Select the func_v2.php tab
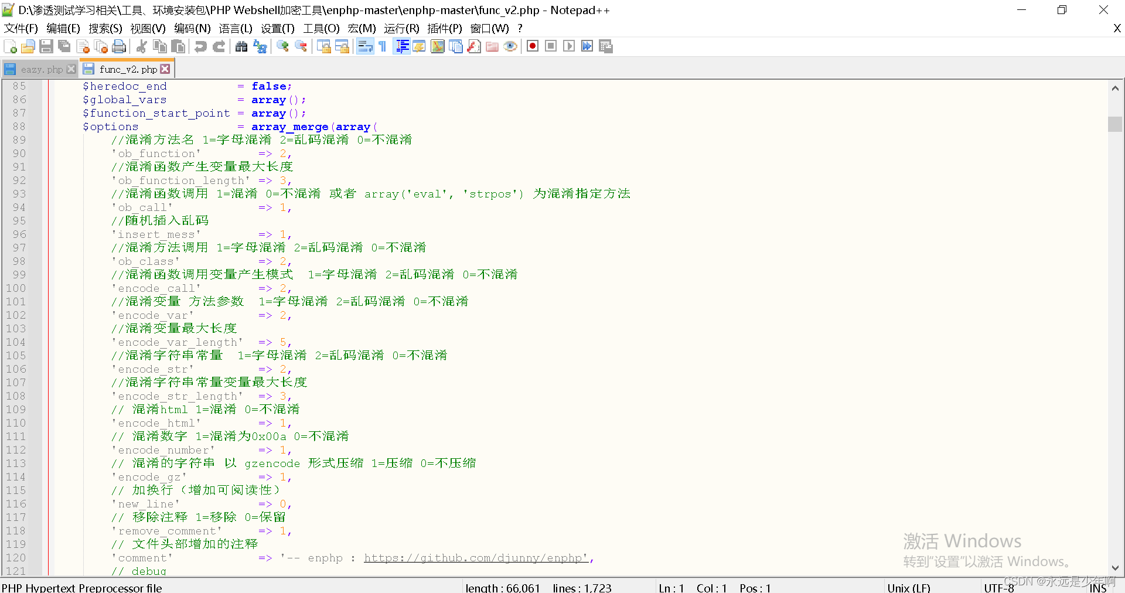This screenshot has width=1125, height=593. 128,69
